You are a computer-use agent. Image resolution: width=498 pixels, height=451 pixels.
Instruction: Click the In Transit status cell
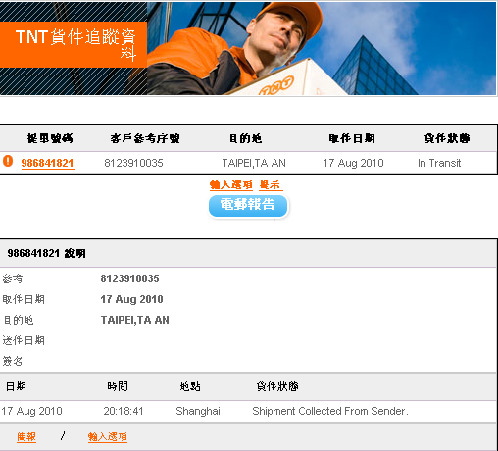click(439, 163)
